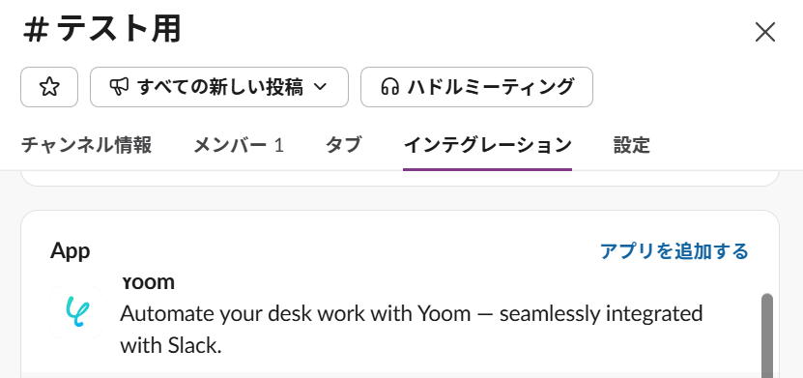Click the vertical scrollbar thumb
803x378 pixels.
tap(766, 335)
